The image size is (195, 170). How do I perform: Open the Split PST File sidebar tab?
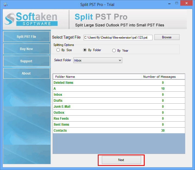[x=26, y=37]
